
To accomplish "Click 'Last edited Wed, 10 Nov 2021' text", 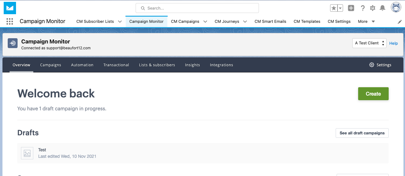I will point(67,156).
